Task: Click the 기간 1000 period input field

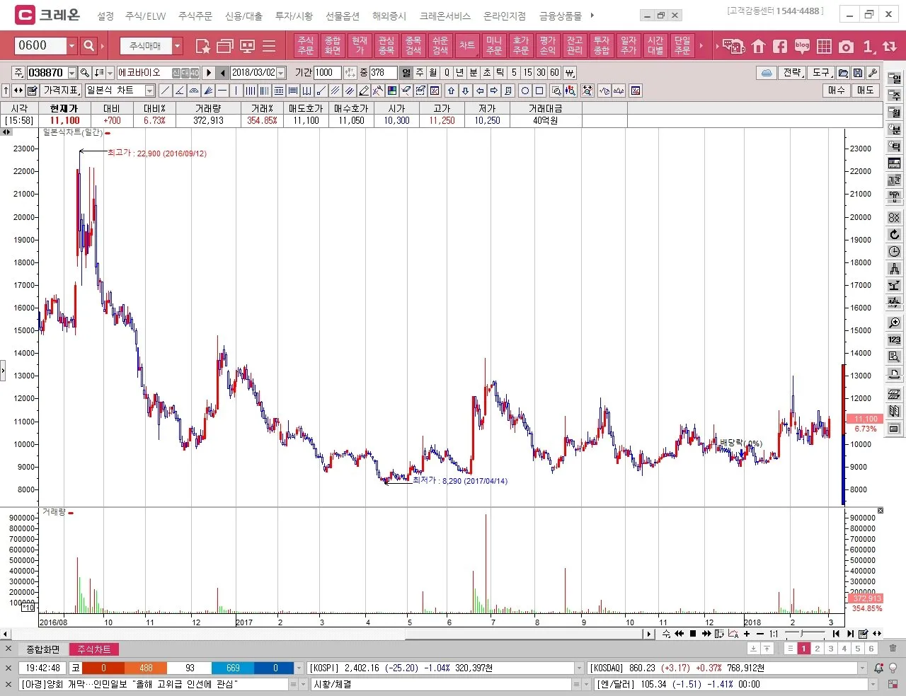Action: click(x=328, y=73)
